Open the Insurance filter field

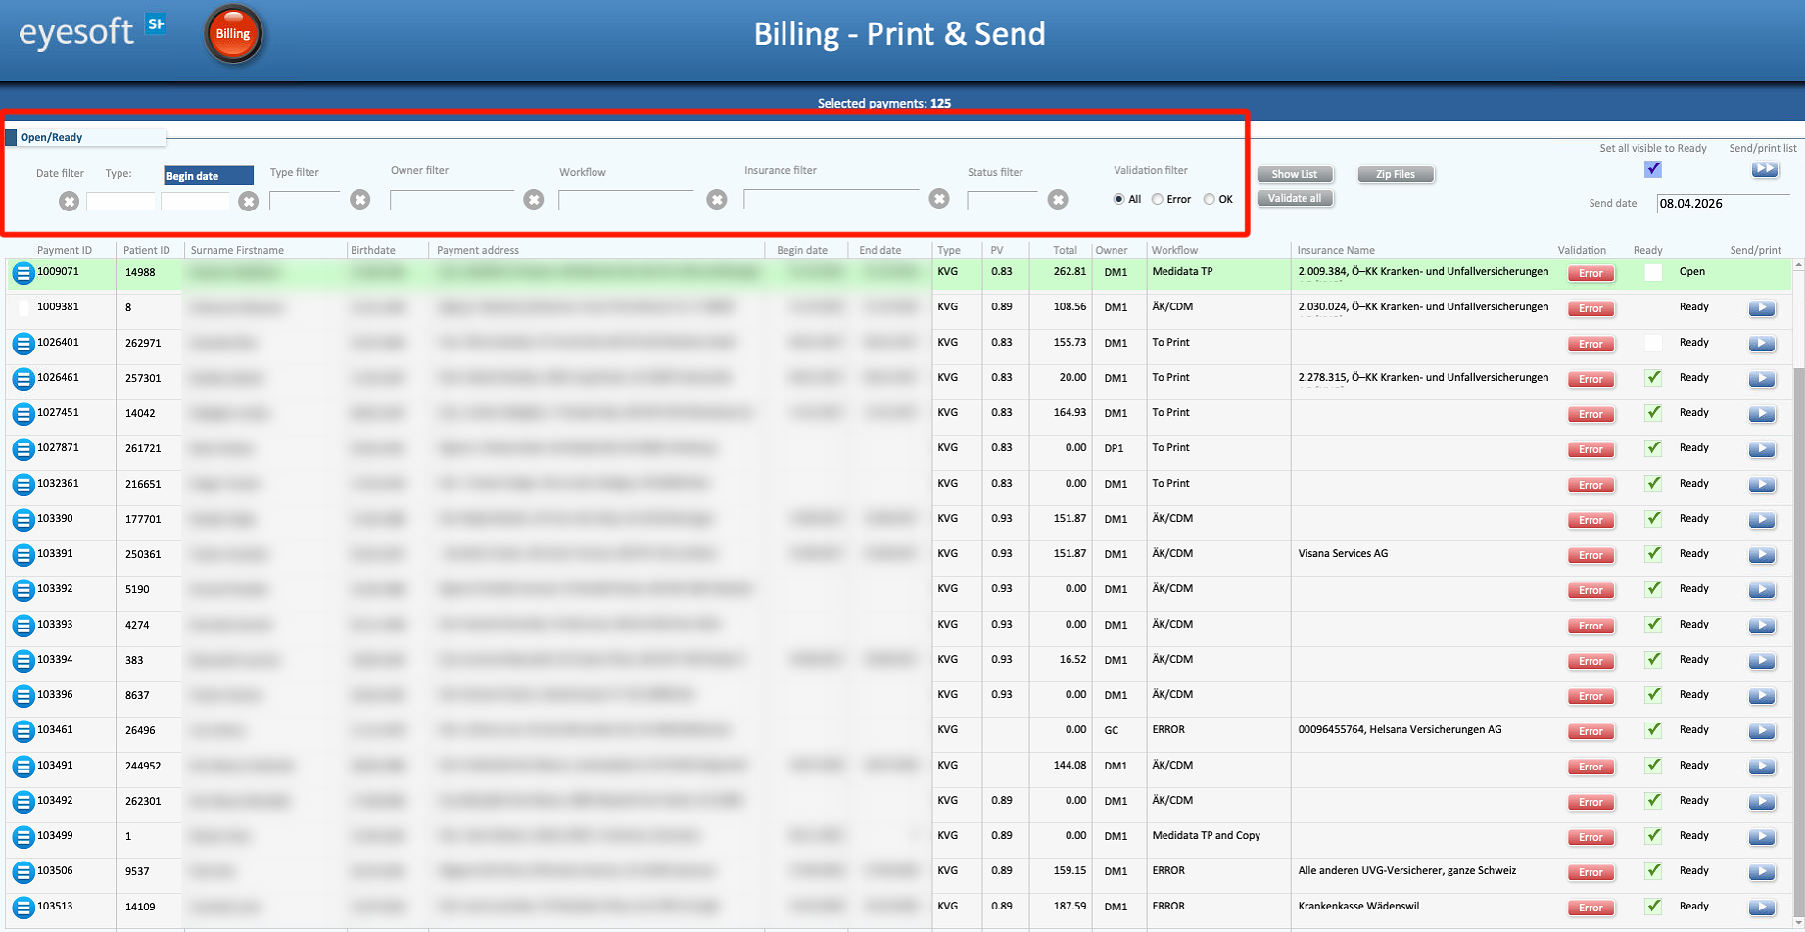831,199
